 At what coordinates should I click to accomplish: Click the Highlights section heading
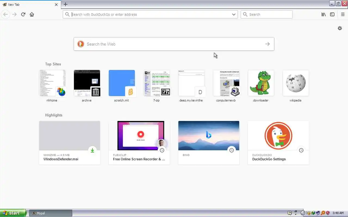click(54, 115)
